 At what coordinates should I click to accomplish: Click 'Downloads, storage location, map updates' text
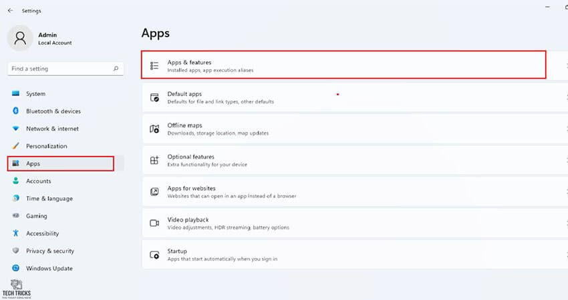pos(218,133)
